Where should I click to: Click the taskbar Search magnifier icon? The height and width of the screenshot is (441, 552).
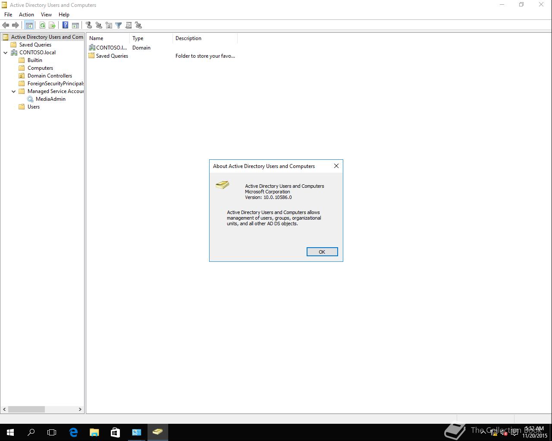31,432
